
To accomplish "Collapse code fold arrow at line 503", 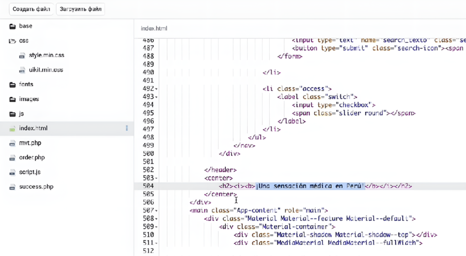I will click(157, 178).
